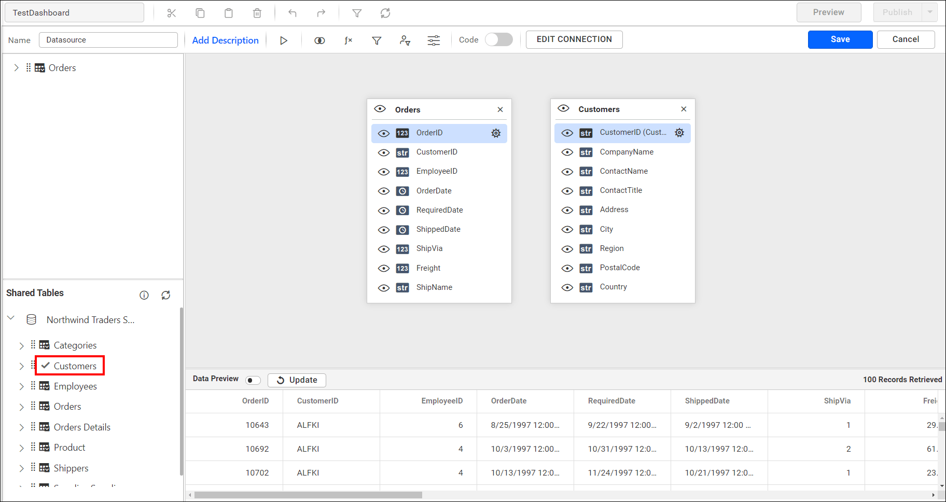This screenshot has width=946, height=502.
Task: Expand the Orders Details table node
Action: (21, 427)
